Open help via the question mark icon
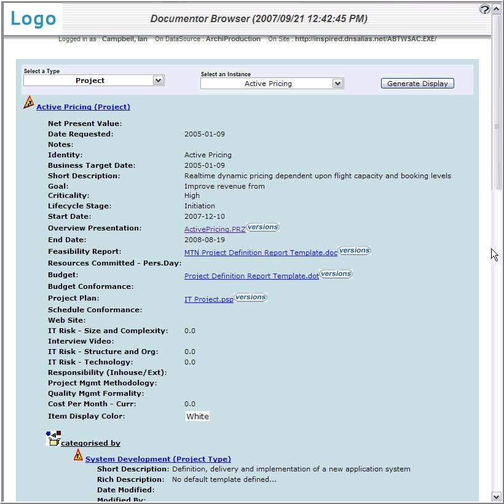Viewport: 504px width, 504px height. point(484,9)
